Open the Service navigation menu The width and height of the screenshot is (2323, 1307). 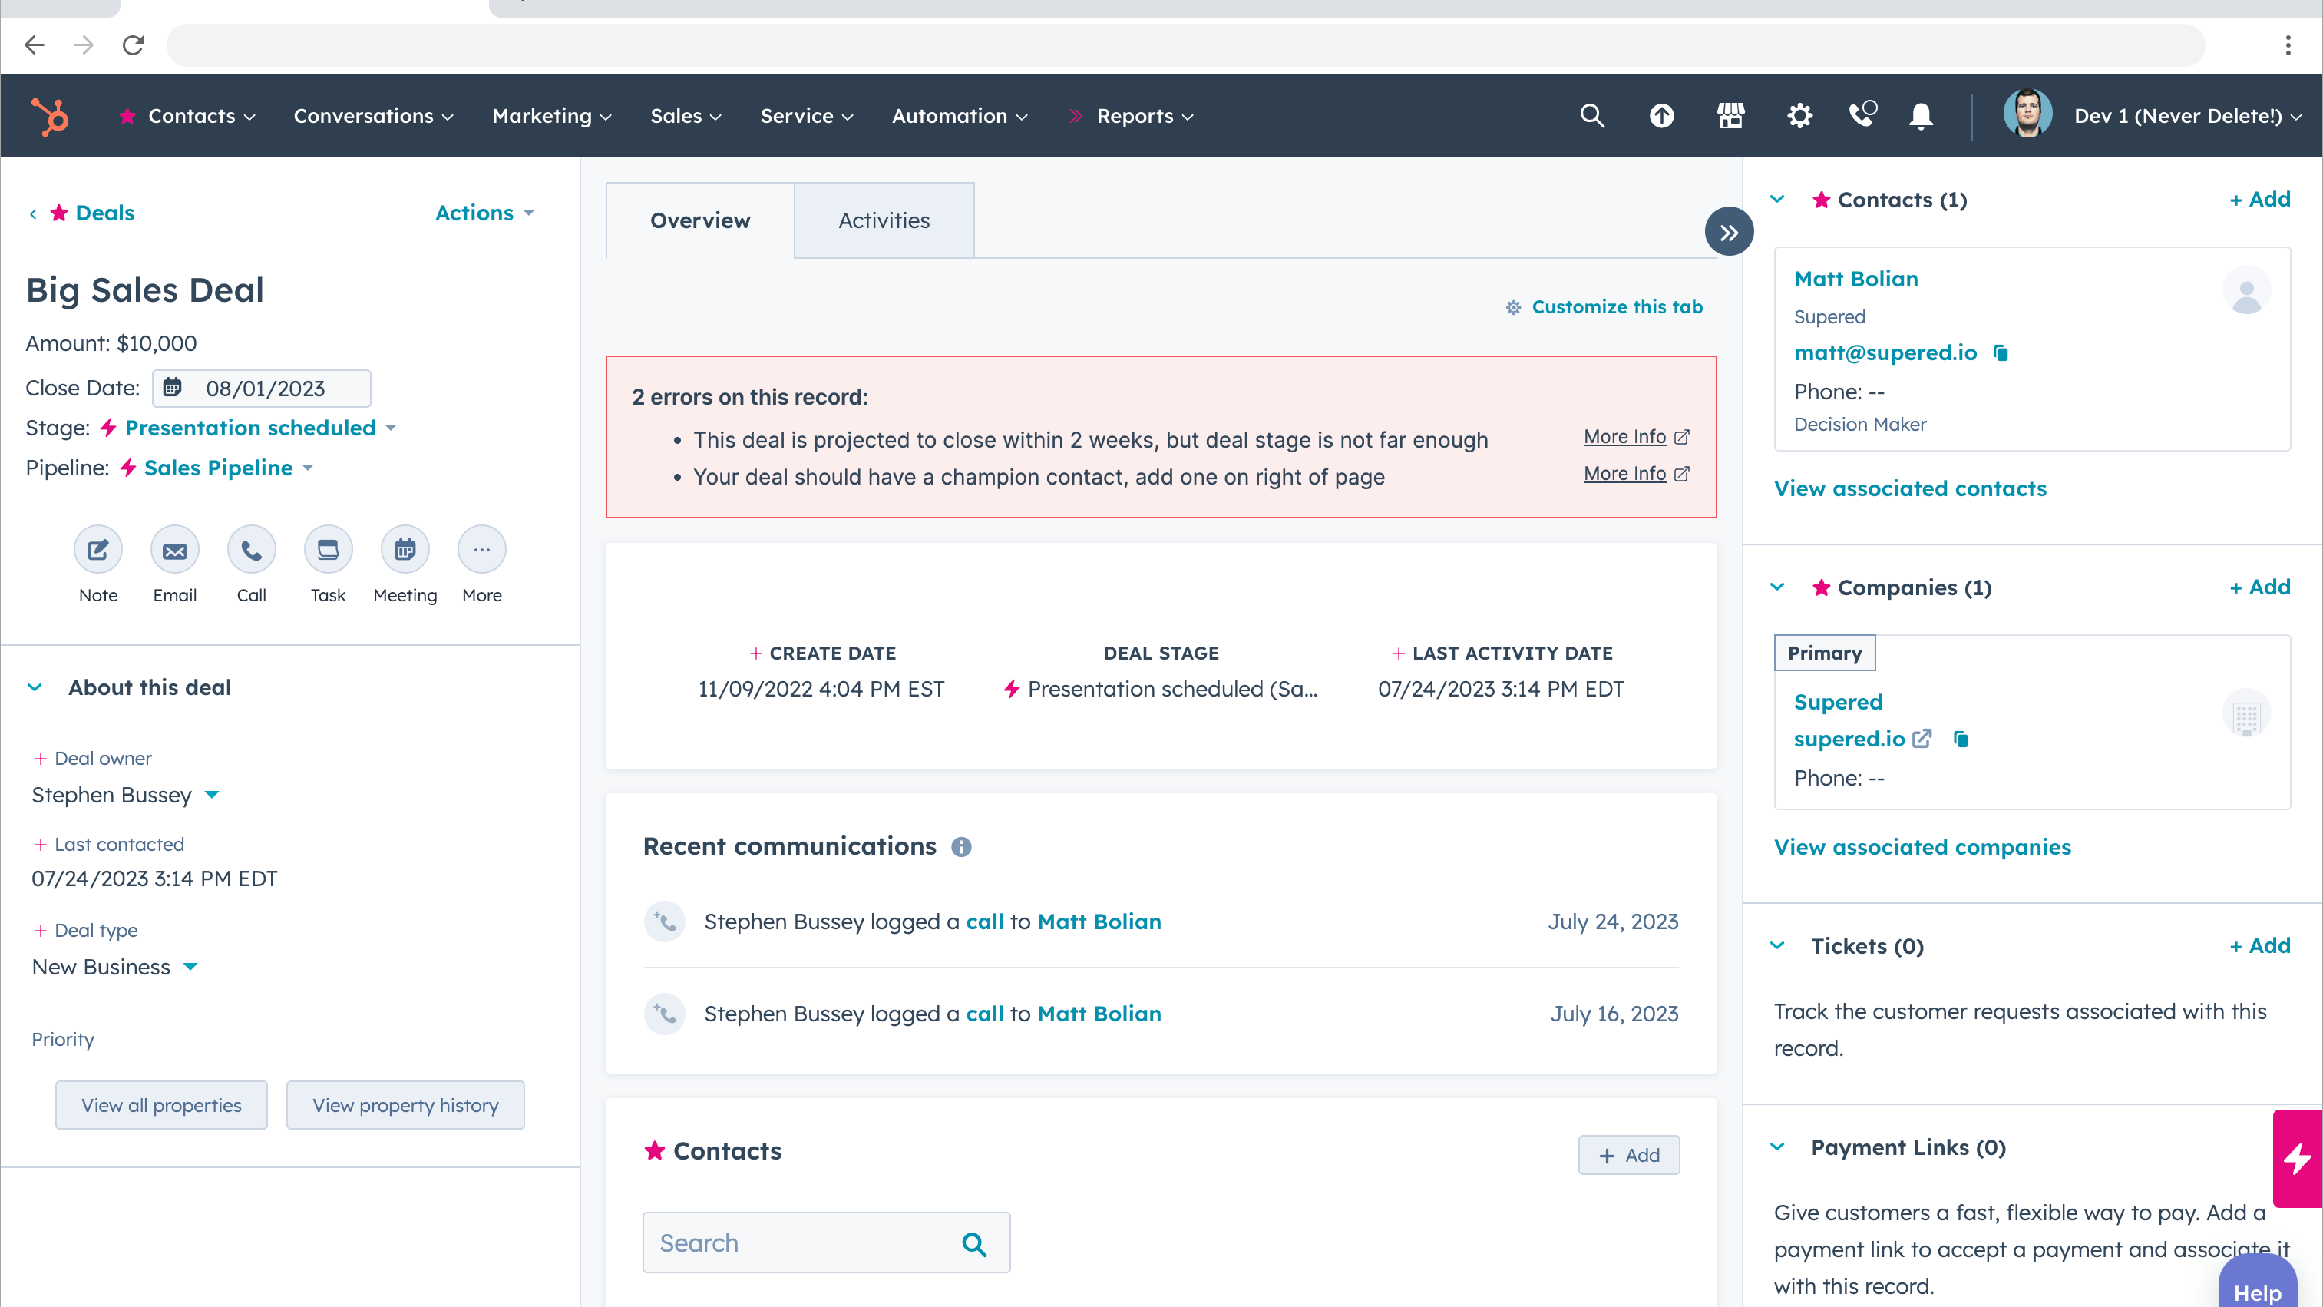806,117
